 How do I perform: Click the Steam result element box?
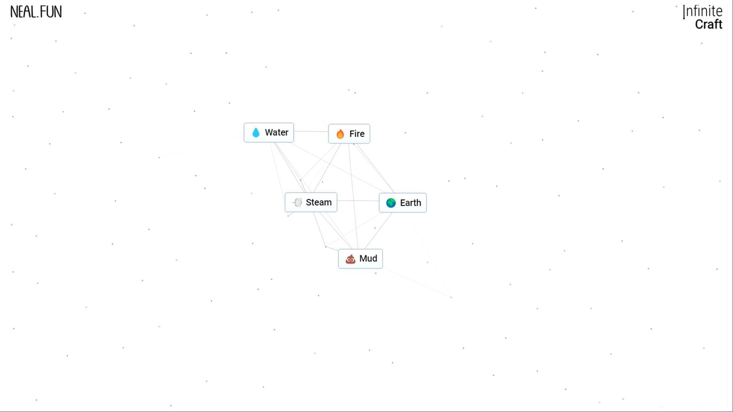pos(311,202)
